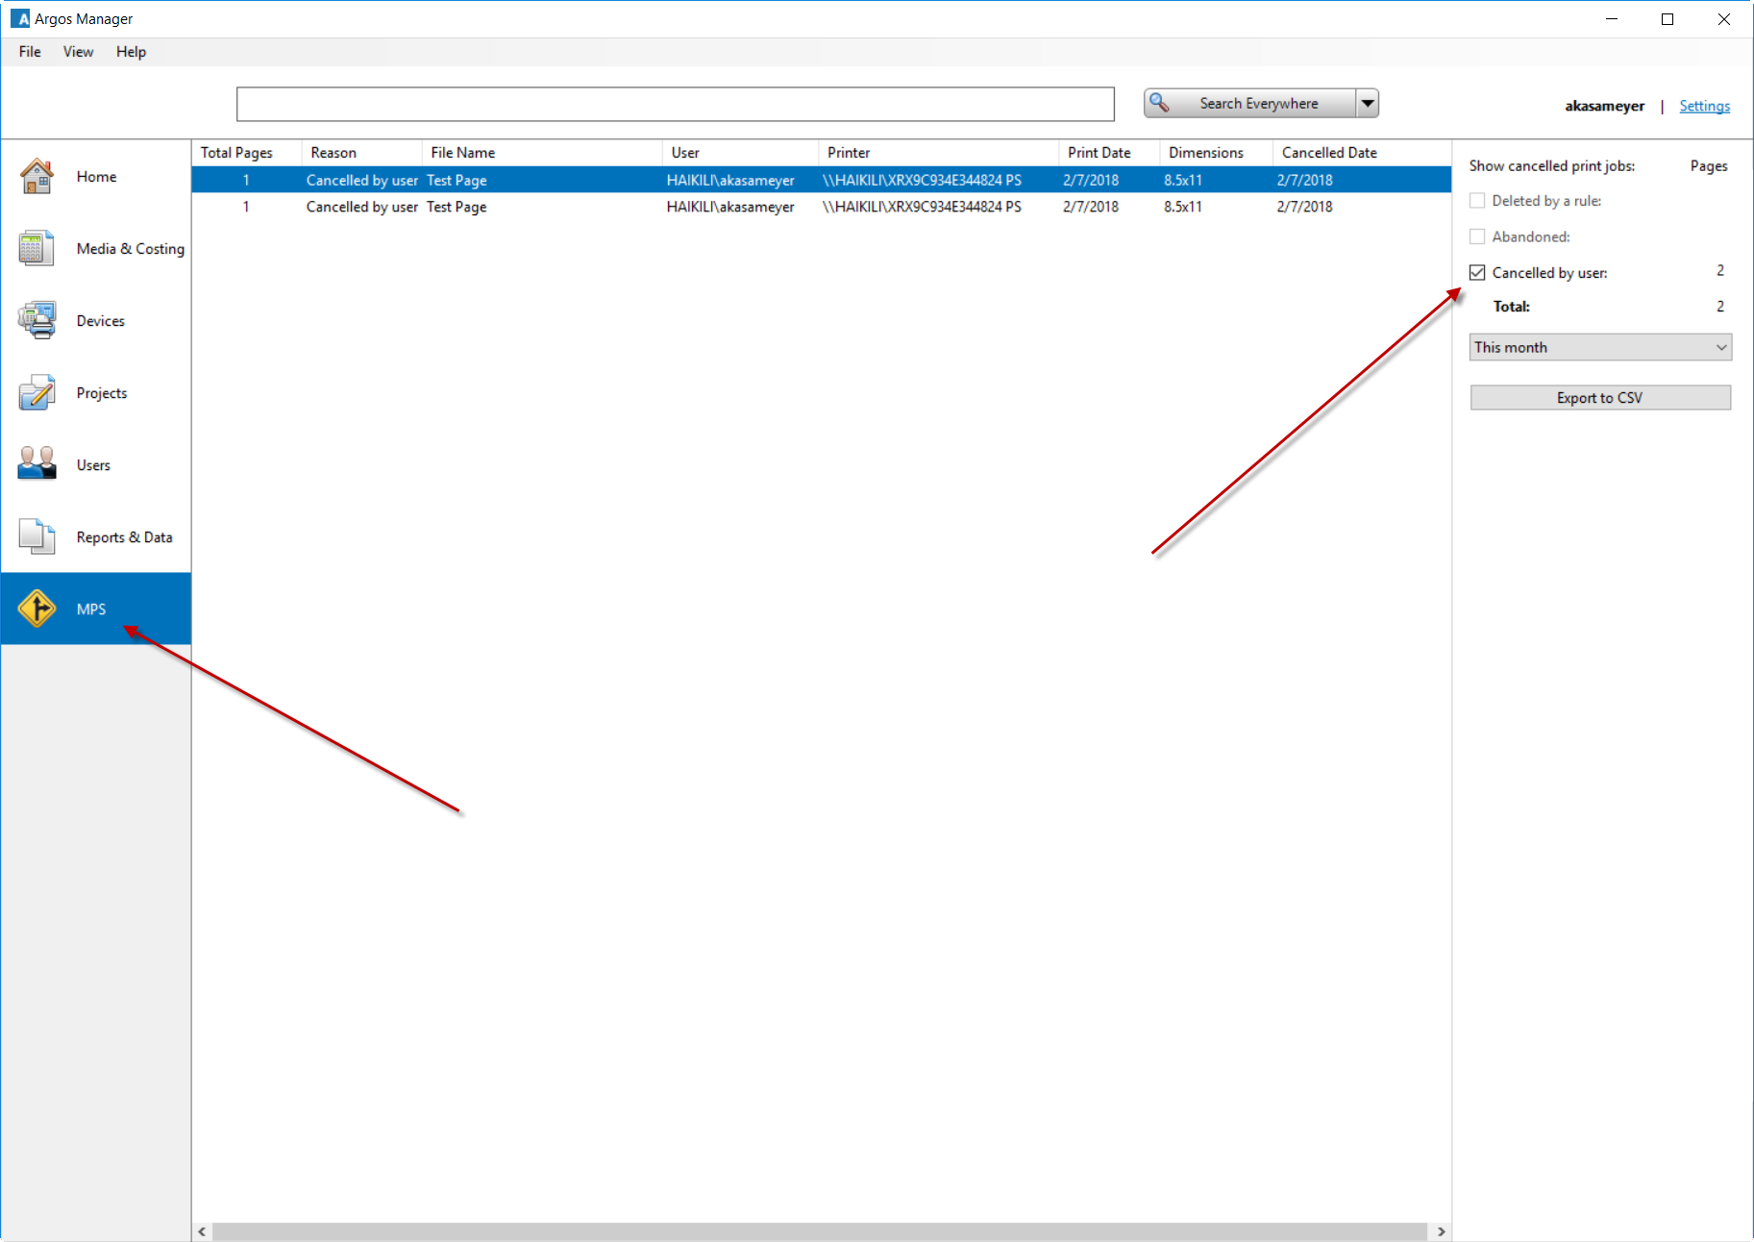Open the This month period dropdown
Image resolution: width=1754 pixels, height=1242 pixels.
[x=1600, y=347]
